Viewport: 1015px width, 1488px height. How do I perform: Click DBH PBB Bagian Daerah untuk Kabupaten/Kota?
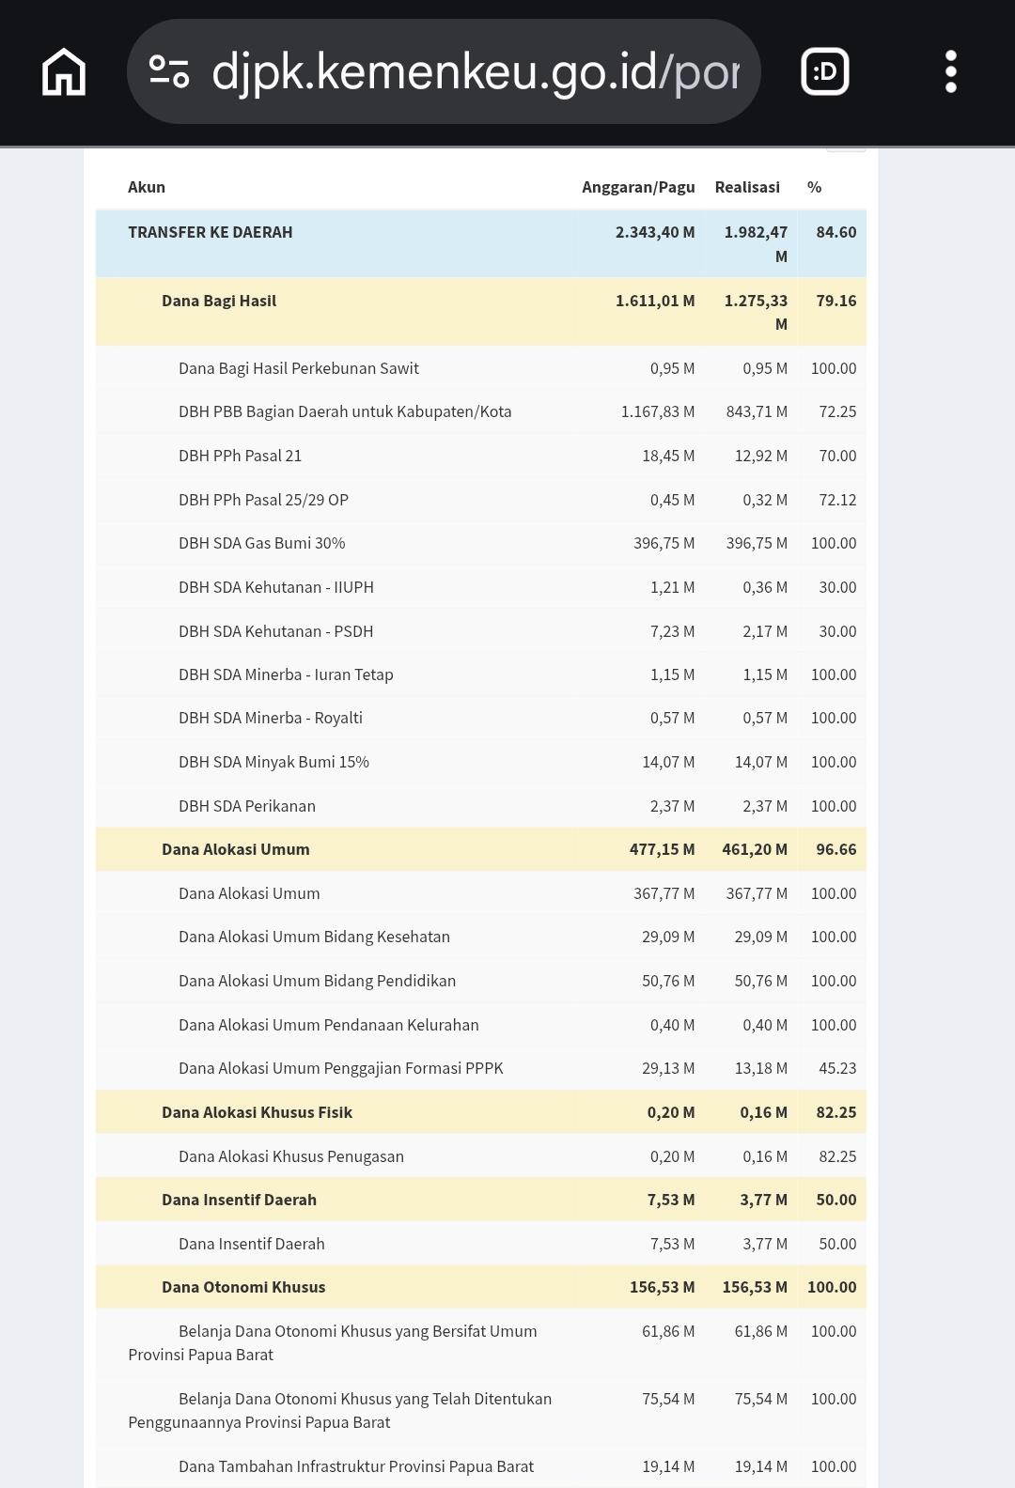[x=345, y=411]
